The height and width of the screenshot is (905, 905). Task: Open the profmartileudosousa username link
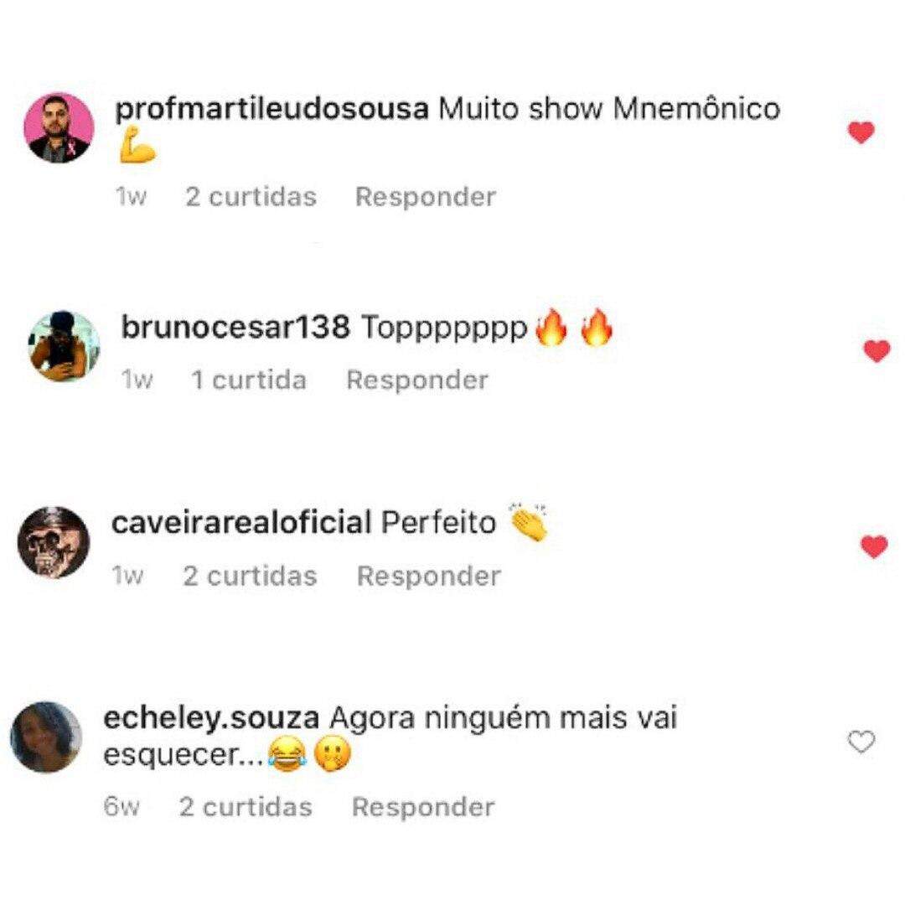click(x=271, y=109)
